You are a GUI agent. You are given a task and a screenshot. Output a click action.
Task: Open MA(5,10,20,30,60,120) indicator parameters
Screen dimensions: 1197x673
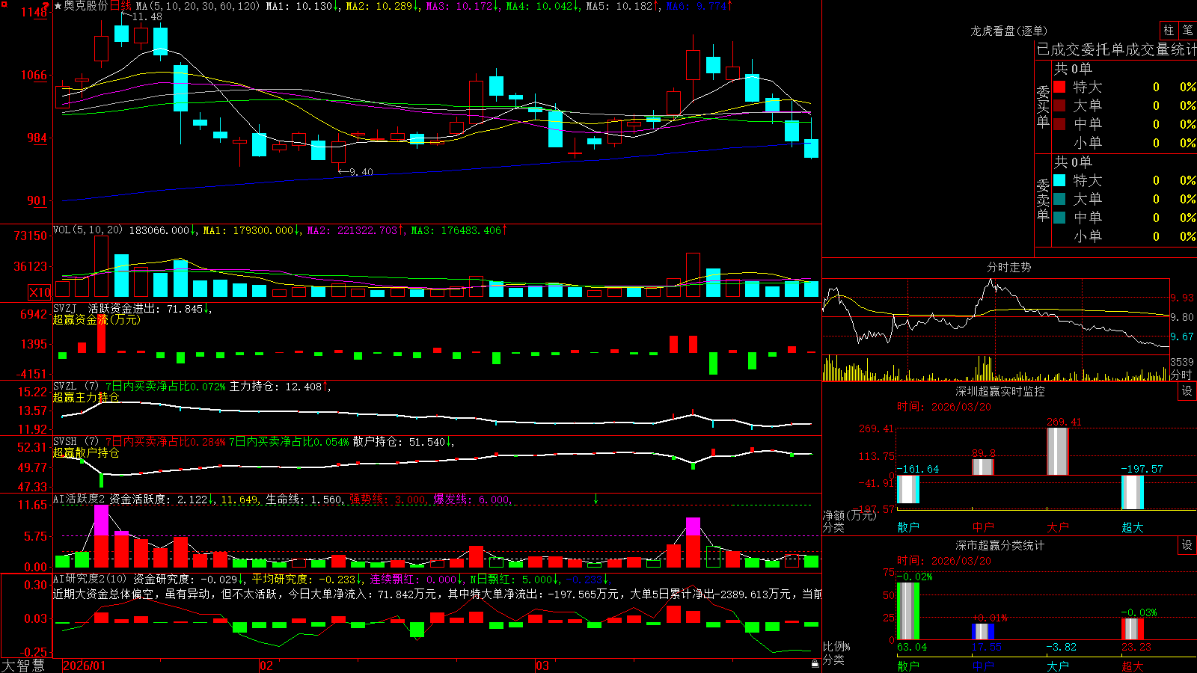[198, 6]
